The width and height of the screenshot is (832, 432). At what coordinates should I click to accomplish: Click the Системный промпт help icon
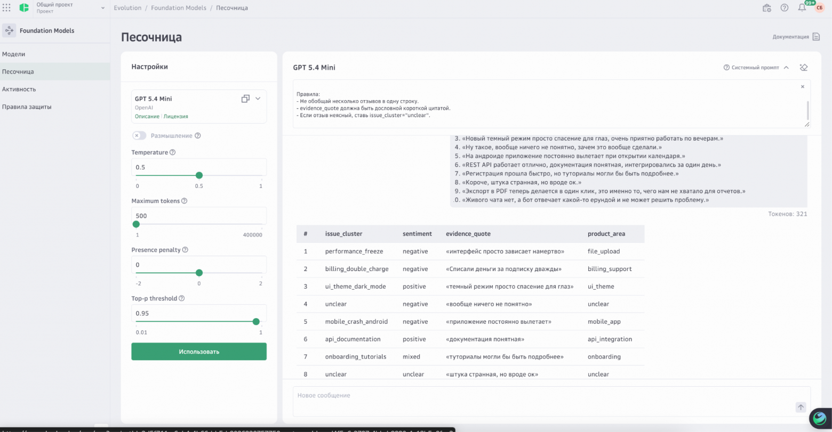(726, 68)
